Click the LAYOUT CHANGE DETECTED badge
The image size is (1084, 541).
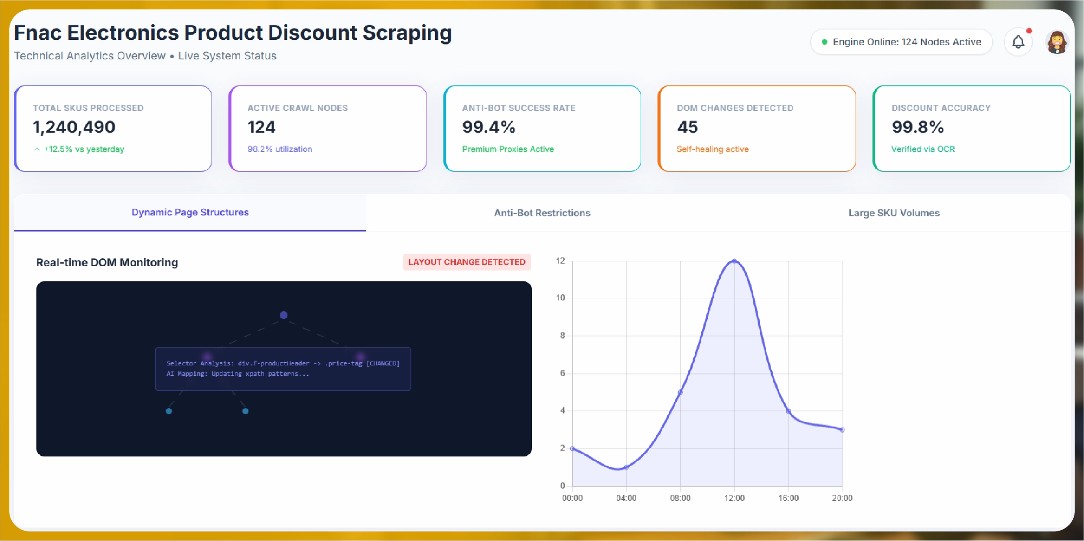point(467,262)
